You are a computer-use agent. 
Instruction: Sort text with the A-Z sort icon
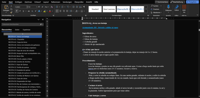coord(80,7)
